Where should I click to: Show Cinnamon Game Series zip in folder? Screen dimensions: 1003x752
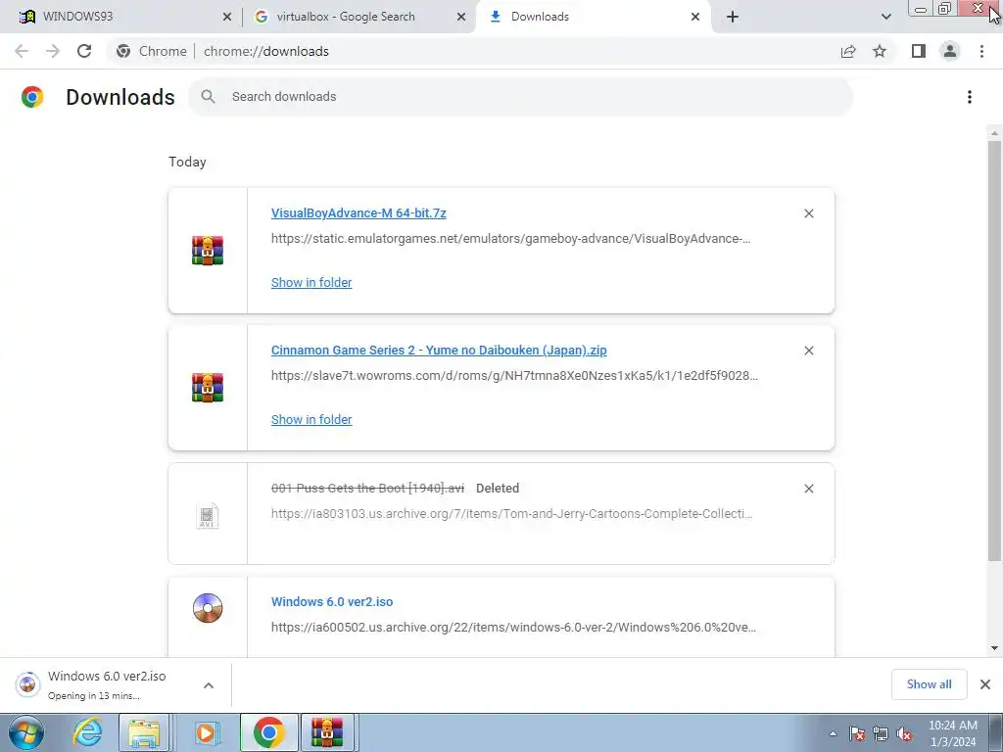click(311, 419)
